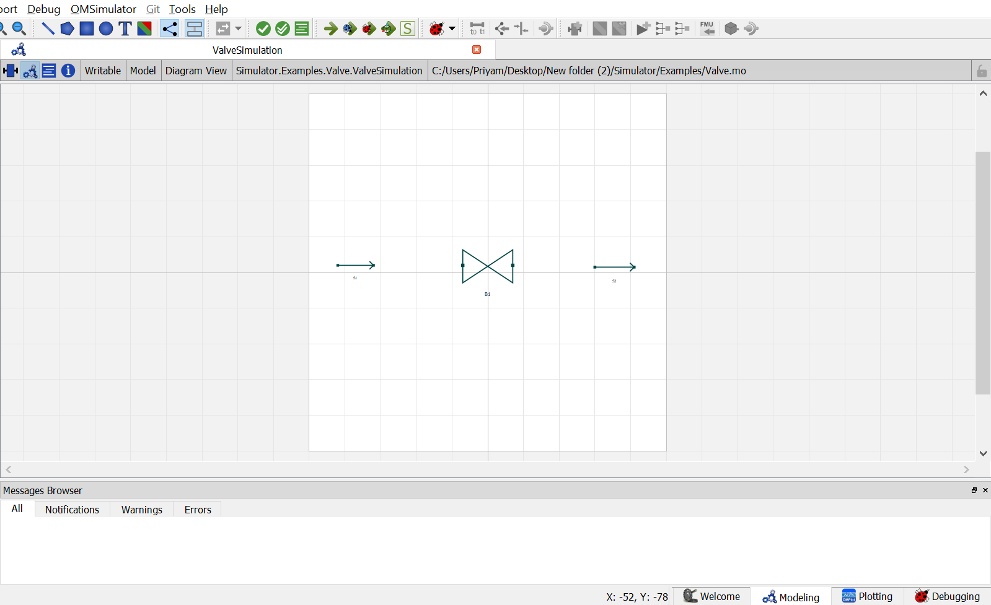Viewport: 991px width, 605px height.
Task: Open Documentation View (info icon)
Action: click(68, 71)
